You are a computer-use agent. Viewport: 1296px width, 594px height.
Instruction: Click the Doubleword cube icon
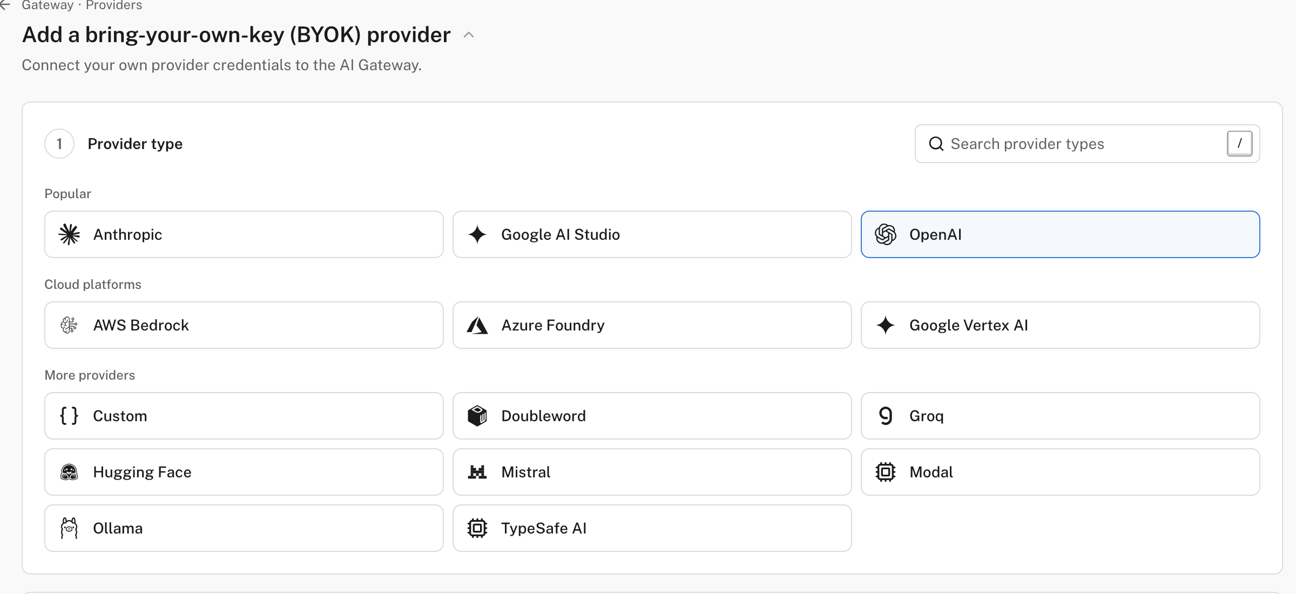477,416
